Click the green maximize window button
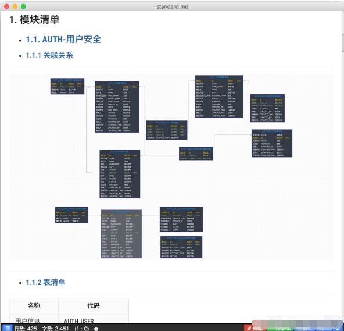The image size is (344, 331). (x=23, y=6)
